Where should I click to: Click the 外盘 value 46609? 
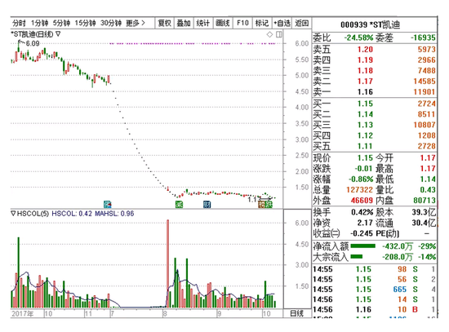point(362,200)
